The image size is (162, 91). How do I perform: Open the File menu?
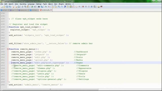pos(2,4)
